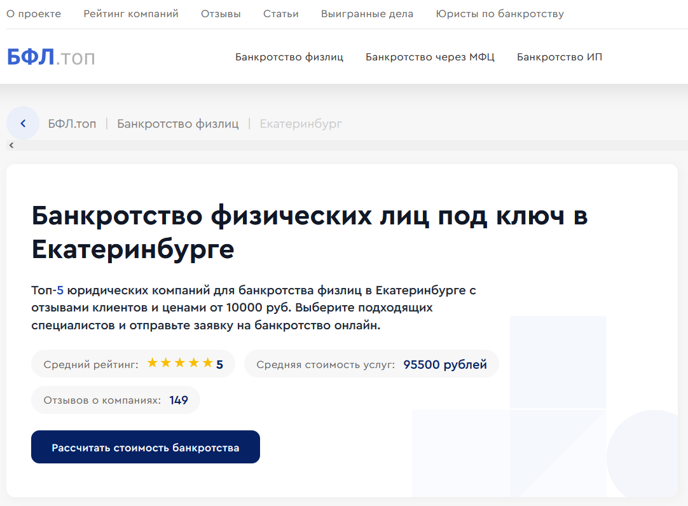
Task: Go to the Отзывы page
Action: (221, 14)
